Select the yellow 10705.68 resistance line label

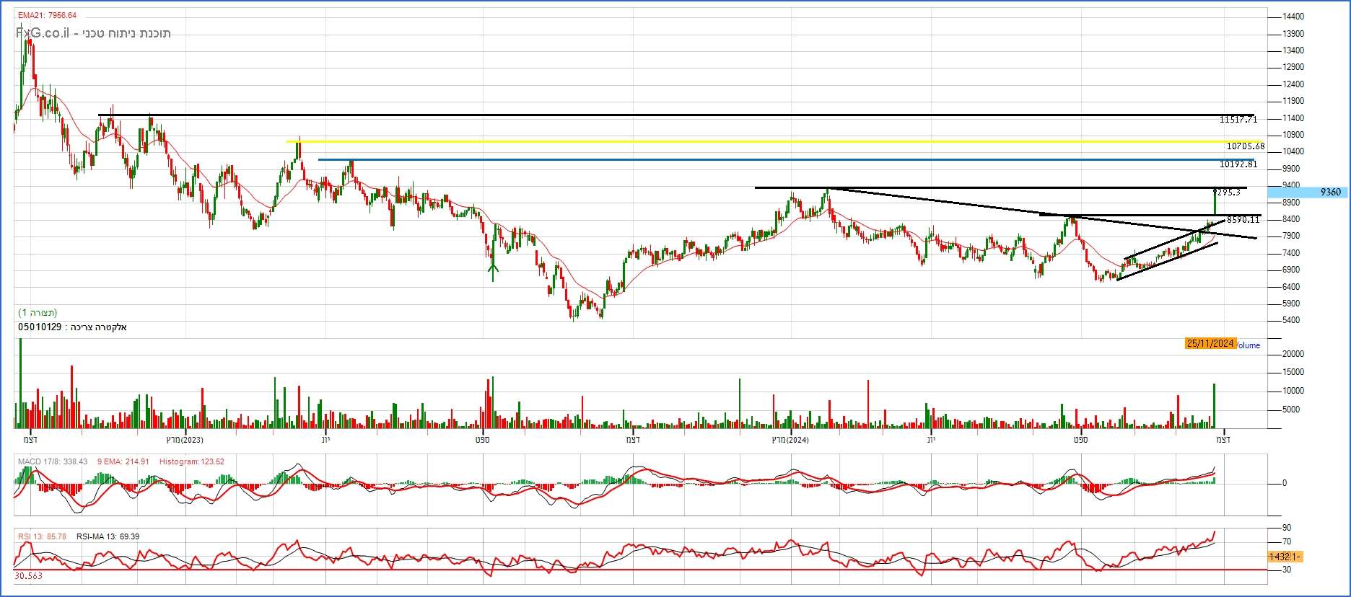coord(1245,146)
